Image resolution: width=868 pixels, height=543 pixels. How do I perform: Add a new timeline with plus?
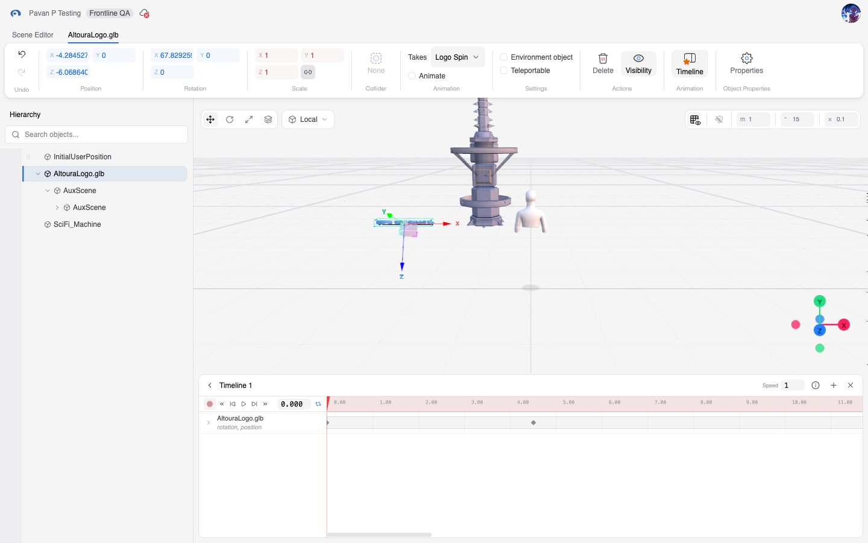coord(834,386)
